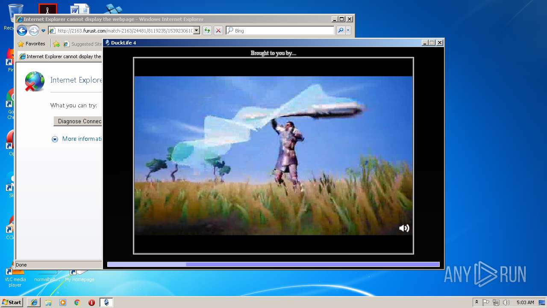Viewport: 547px width, 308px height.
Task: Click the Internet Explorer title bar icon
Action: tap(20, 19)
